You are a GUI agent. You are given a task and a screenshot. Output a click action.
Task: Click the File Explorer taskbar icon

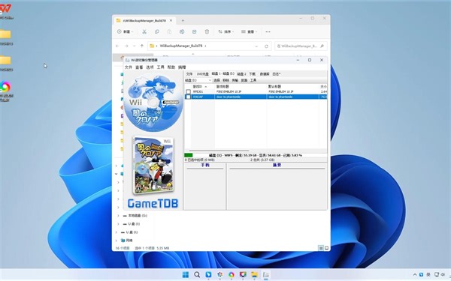(x=254, y=275)
